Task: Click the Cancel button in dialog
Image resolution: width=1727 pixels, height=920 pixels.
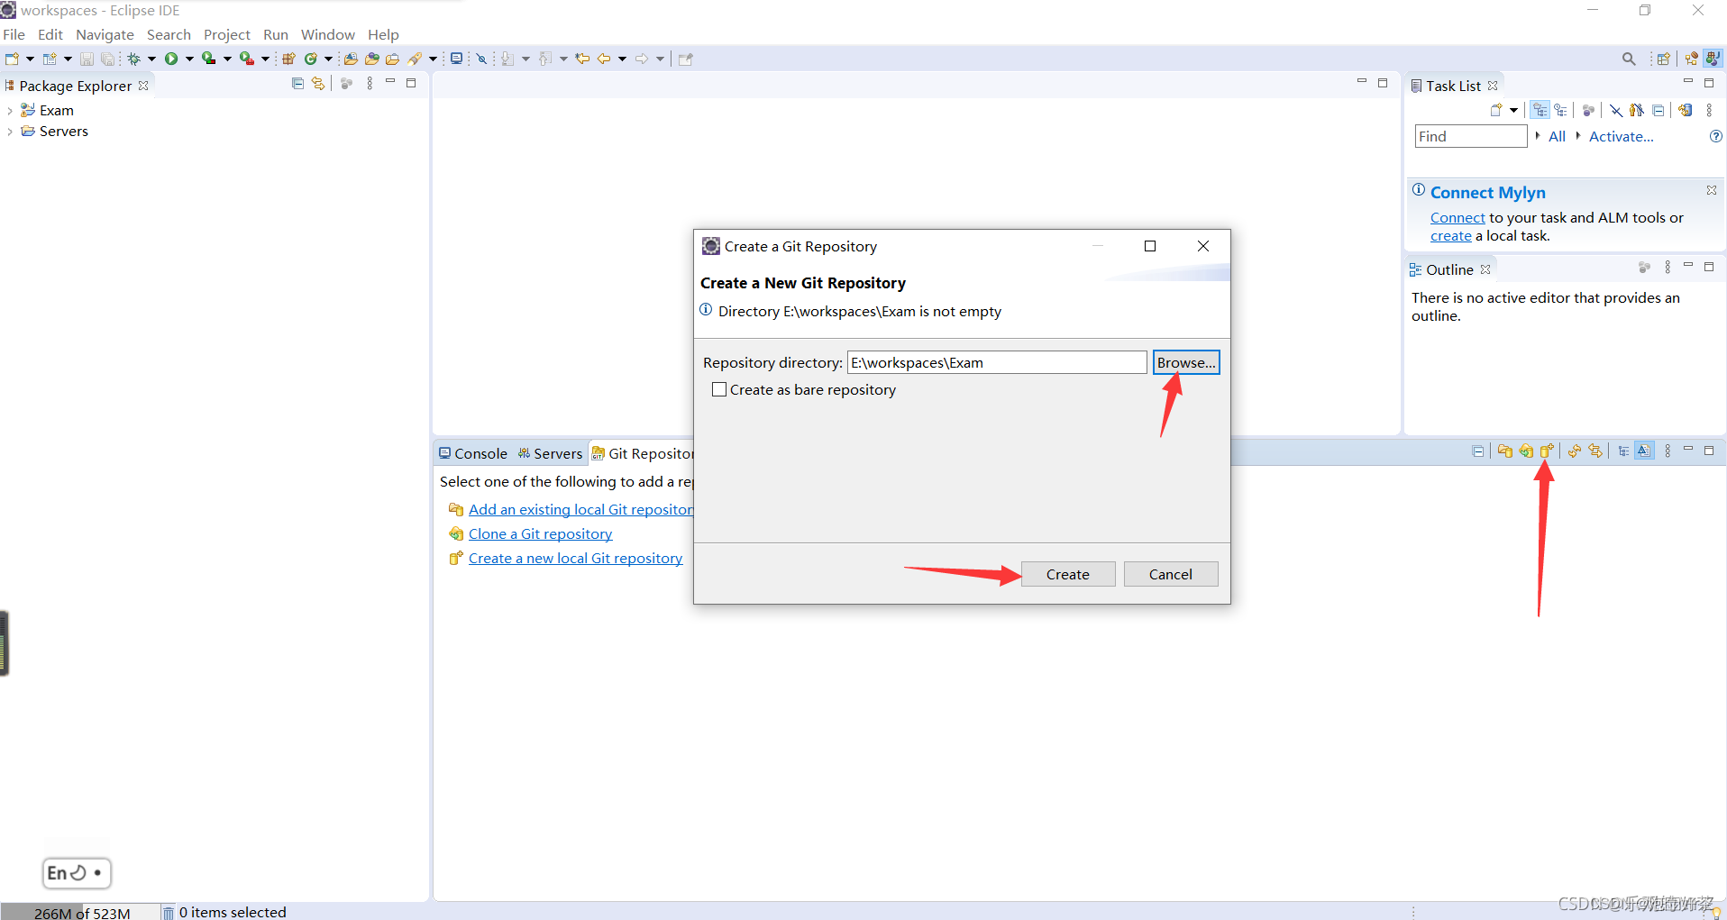Action: tap(1171, 574)
